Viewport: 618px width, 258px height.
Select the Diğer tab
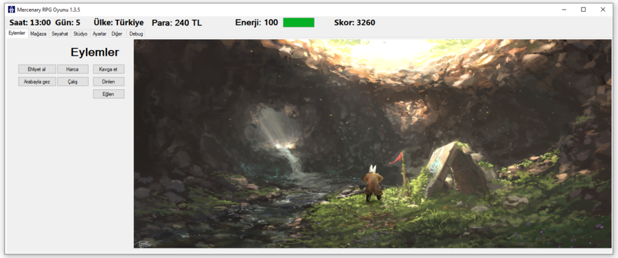click(117, 34)
